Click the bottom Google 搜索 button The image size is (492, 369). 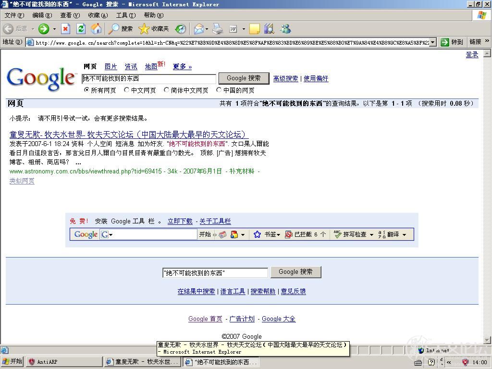click(x=295, y=272)
